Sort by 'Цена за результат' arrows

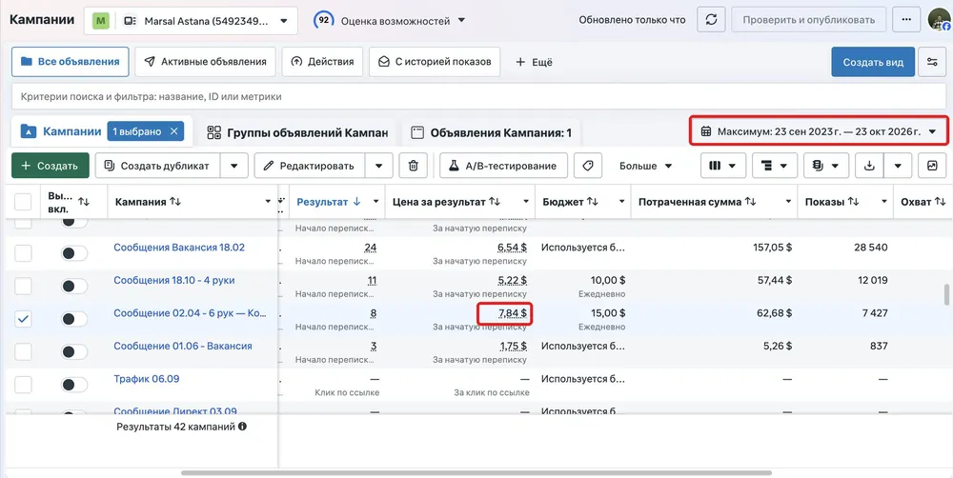(496, 202)
